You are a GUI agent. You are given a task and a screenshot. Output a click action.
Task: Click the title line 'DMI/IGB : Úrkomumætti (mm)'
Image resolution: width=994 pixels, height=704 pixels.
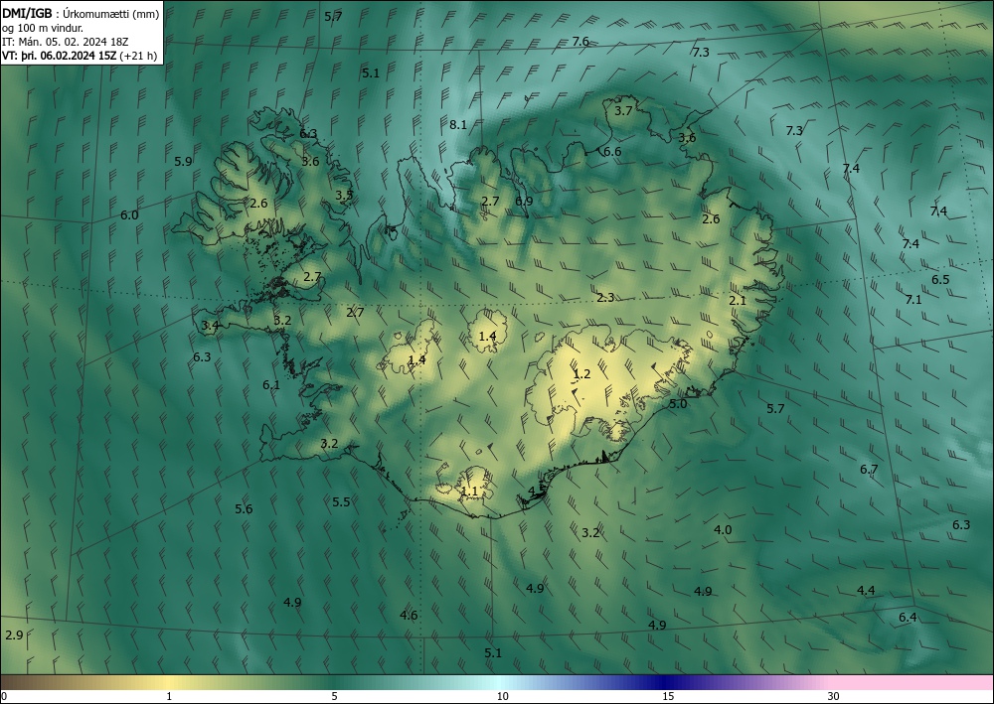(81, 14)
